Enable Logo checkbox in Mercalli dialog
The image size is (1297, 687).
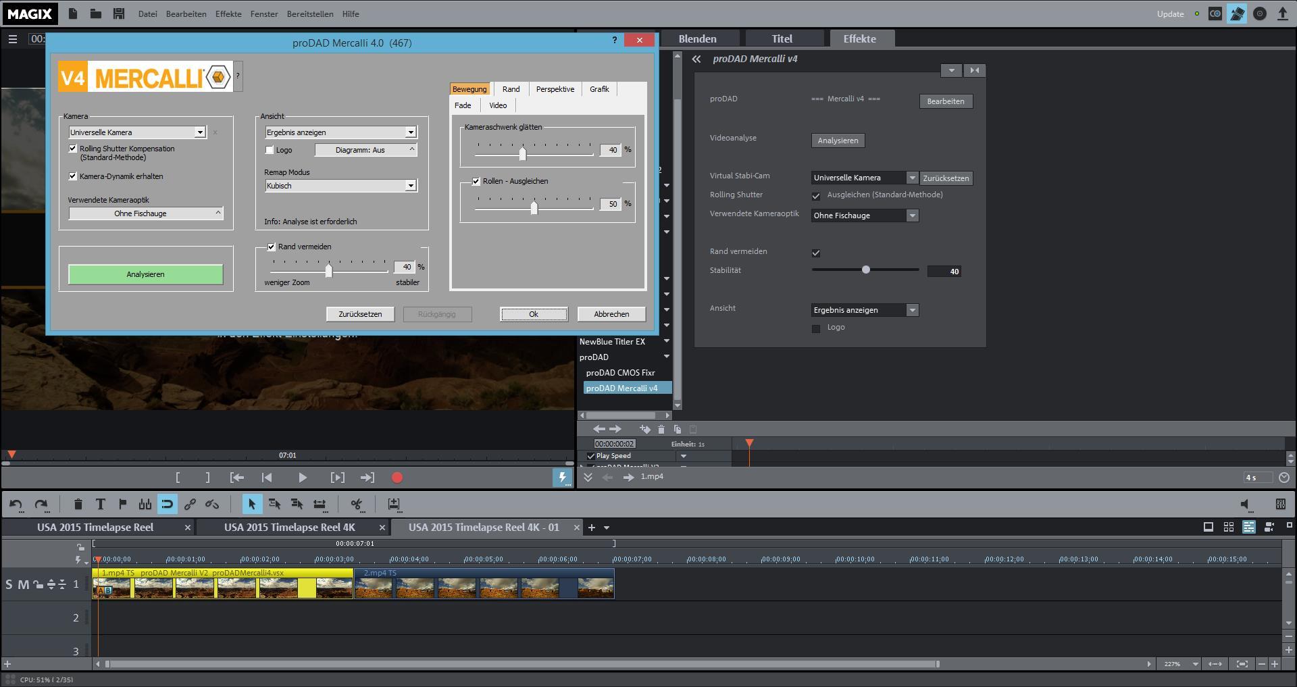(x=270, y=150)
